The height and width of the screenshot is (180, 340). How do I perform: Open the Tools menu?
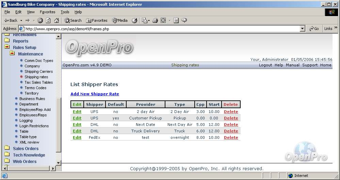tap(65, 12)
